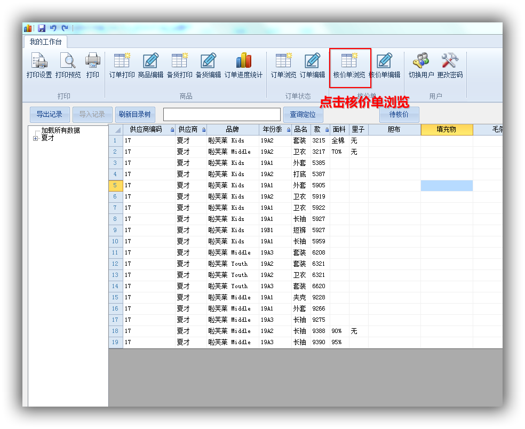Click the 切换用户 switch user icon
The image size is (525, 429).
point(421,66)
